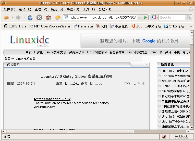Click the Firefox throbber activity icon

[191, 9]
